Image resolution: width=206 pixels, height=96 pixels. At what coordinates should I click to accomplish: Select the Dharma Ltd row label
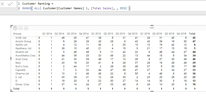click(22, 74)
